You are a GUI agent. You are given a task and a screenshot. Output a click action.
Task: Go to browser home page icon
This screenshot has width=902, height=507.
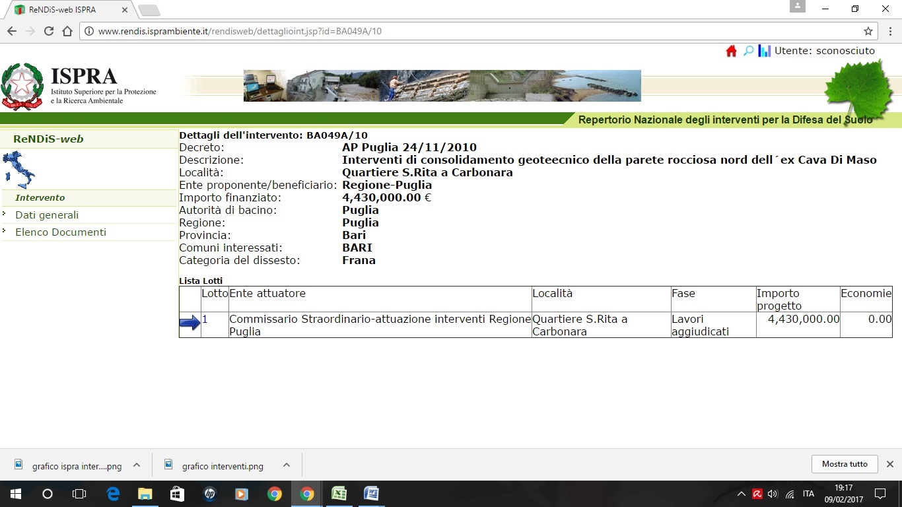pyautogui.click(x=67, y=31)
